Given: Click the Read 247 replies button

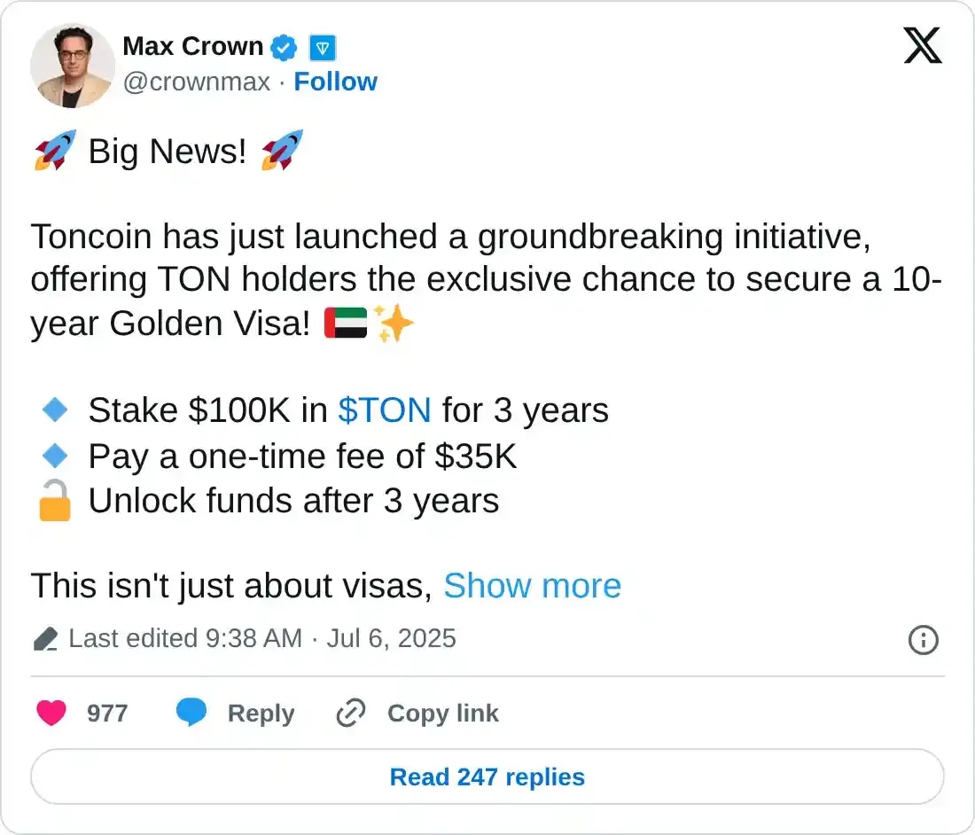Looking at the screenshot, I should (487, 776).
